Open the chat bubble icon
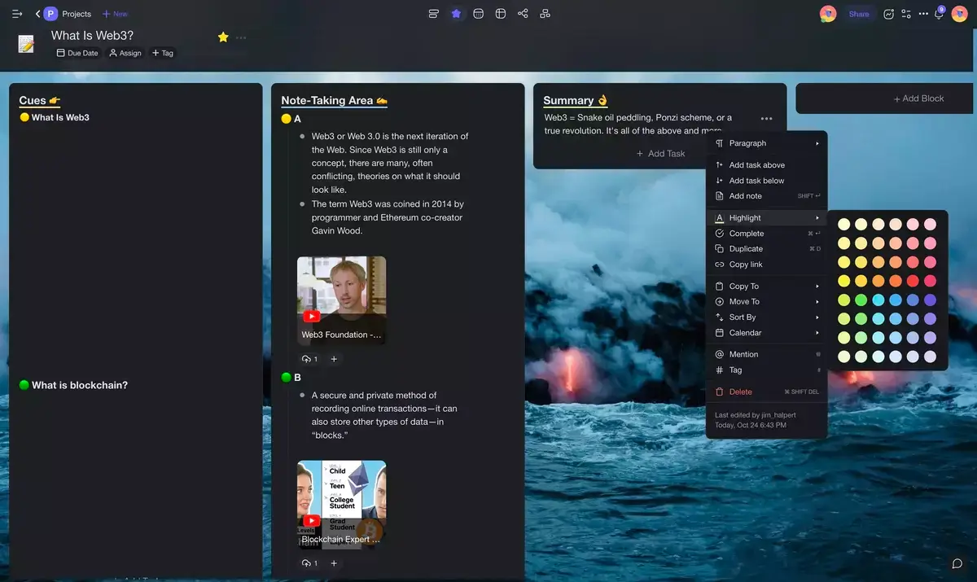977x582 pixels. [x=957, y=563]
